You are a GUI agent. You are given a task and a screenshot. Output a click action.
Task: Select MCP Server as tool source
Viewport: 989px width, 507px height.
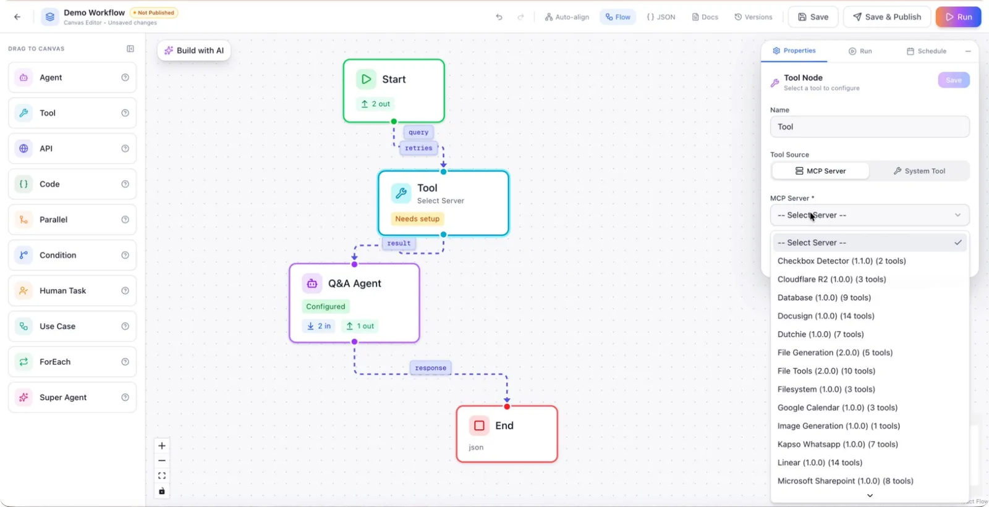[x=820, y=171]
